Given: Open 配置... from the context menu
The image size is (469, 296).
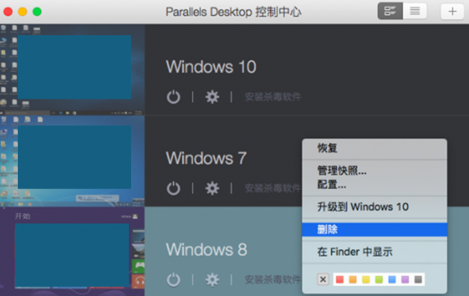Looking at the screenshot, I should [375, 185].
